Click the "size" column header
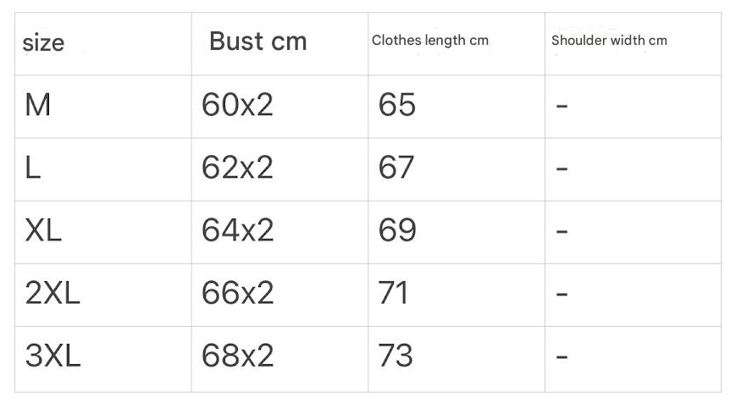This screenshot has width=736, height=409. [x=43, y=42]
